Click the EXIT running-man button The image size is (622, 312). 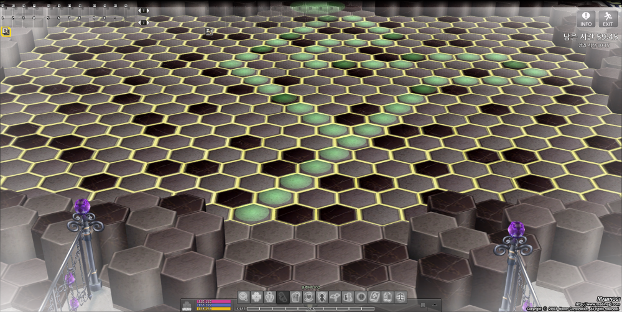608,19
